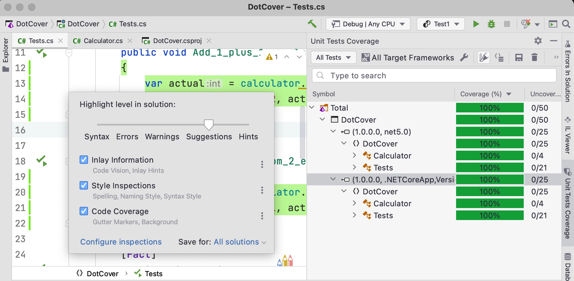Screen dimensions: 574x281
Task: Set highlight level to Hints
Action: pyautogui.click(x=248, y=137)
